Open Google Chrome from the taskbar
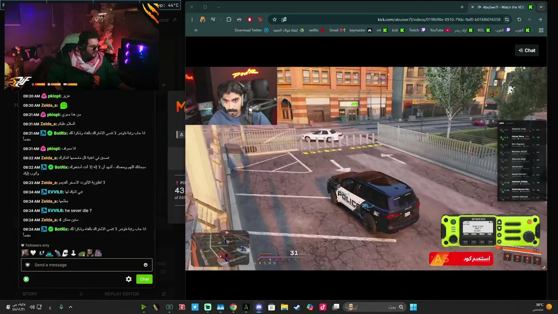The width and height of the screenshot is (558, 314). click(233, 307)
